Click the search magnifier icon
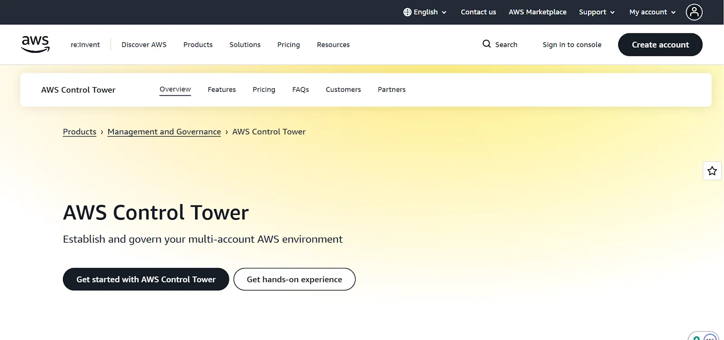 click(486, 44)
